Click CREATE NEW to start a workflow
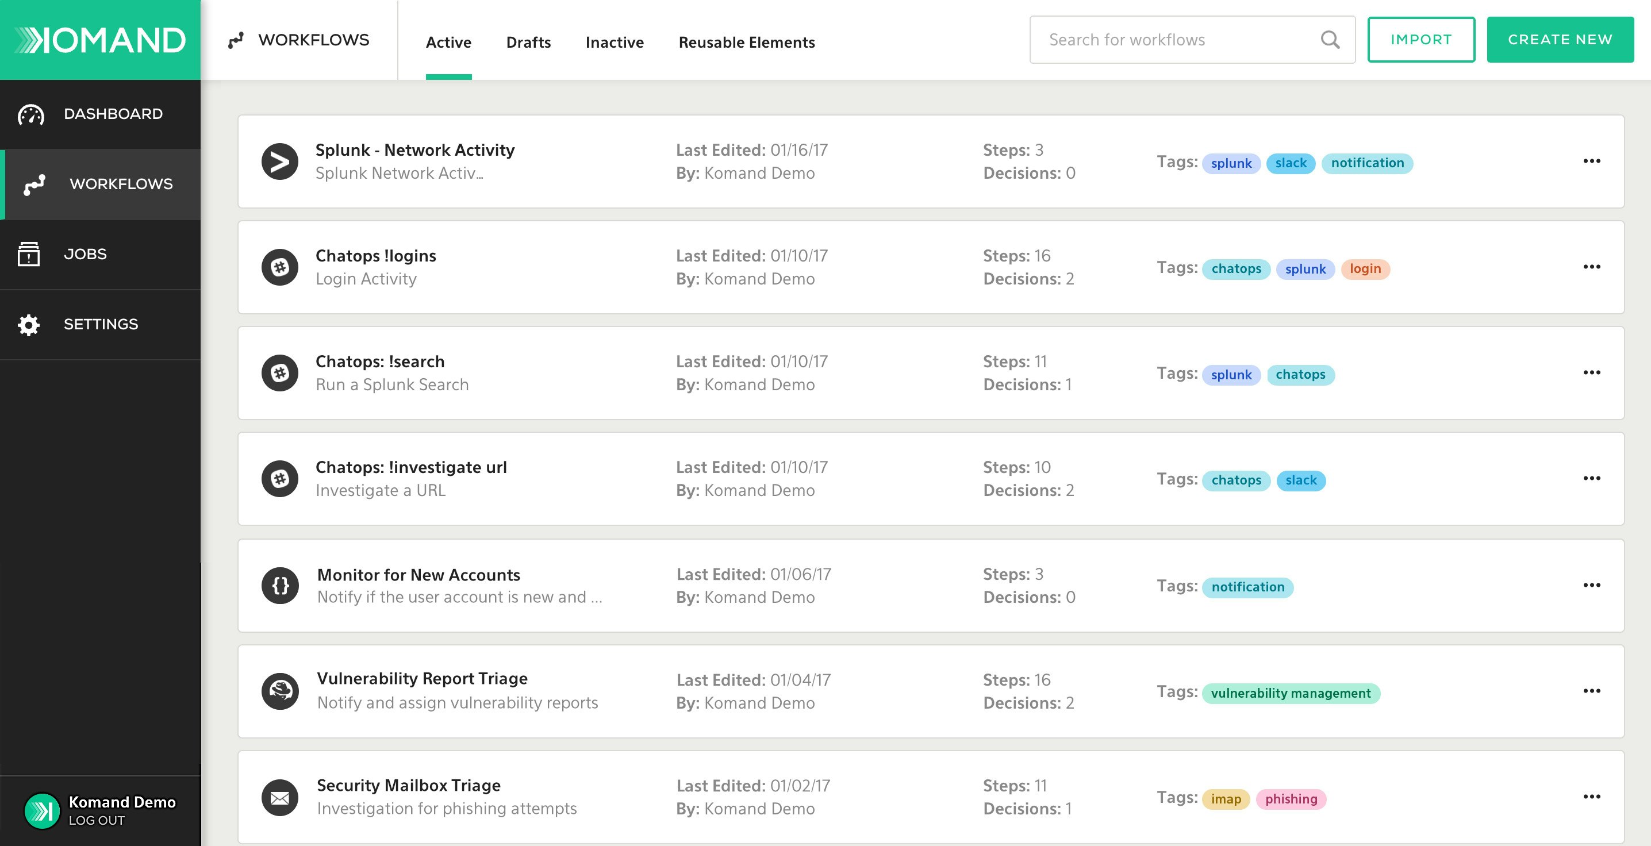 coord(1560,39)
